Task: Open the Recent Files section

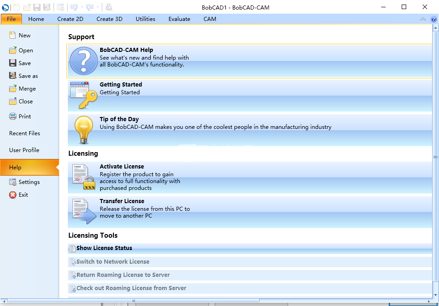Action: pos(25,133)
